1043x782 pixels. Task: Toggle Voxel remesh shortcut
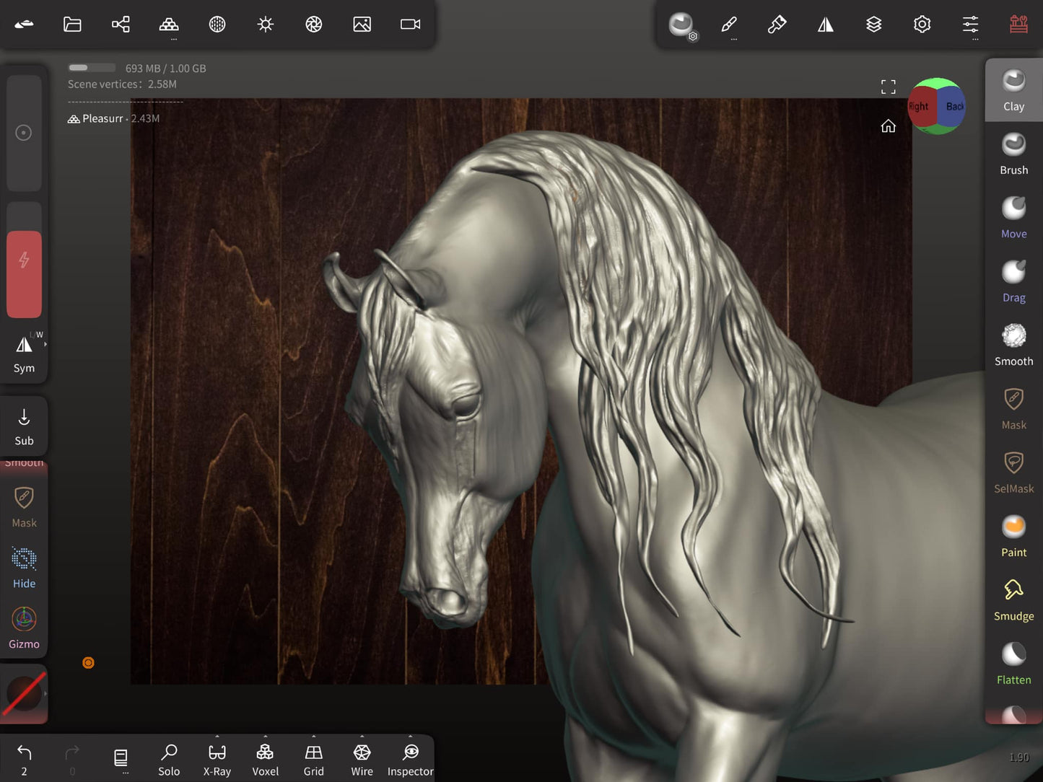pyautogui.click(x=266, y=760)
